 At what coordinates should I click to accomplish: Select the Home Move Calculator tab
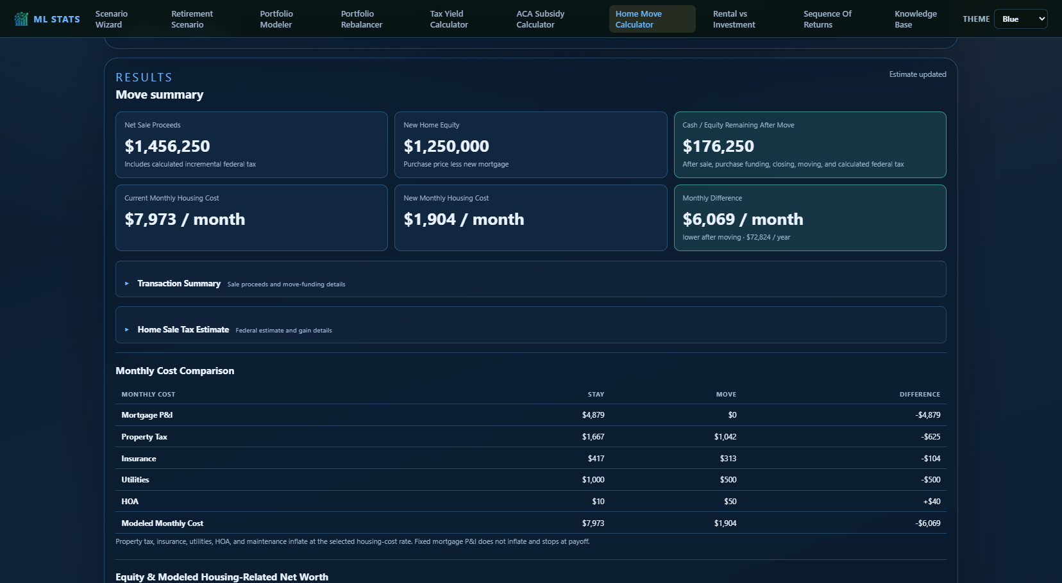652,19
